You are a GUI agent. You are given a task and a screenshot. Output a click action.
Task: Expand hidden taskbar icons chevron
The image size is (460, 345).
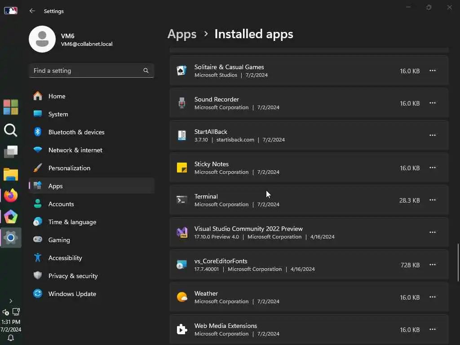point(11,301)
